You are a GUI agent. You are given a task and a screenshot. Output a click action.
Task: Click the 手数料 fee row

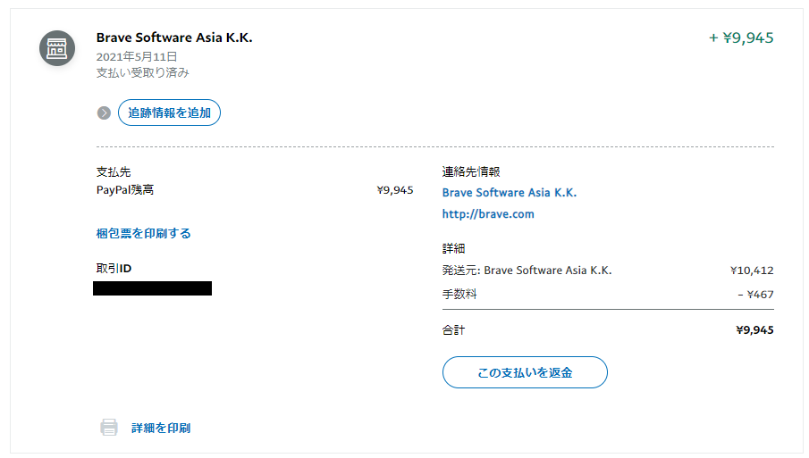608,294
